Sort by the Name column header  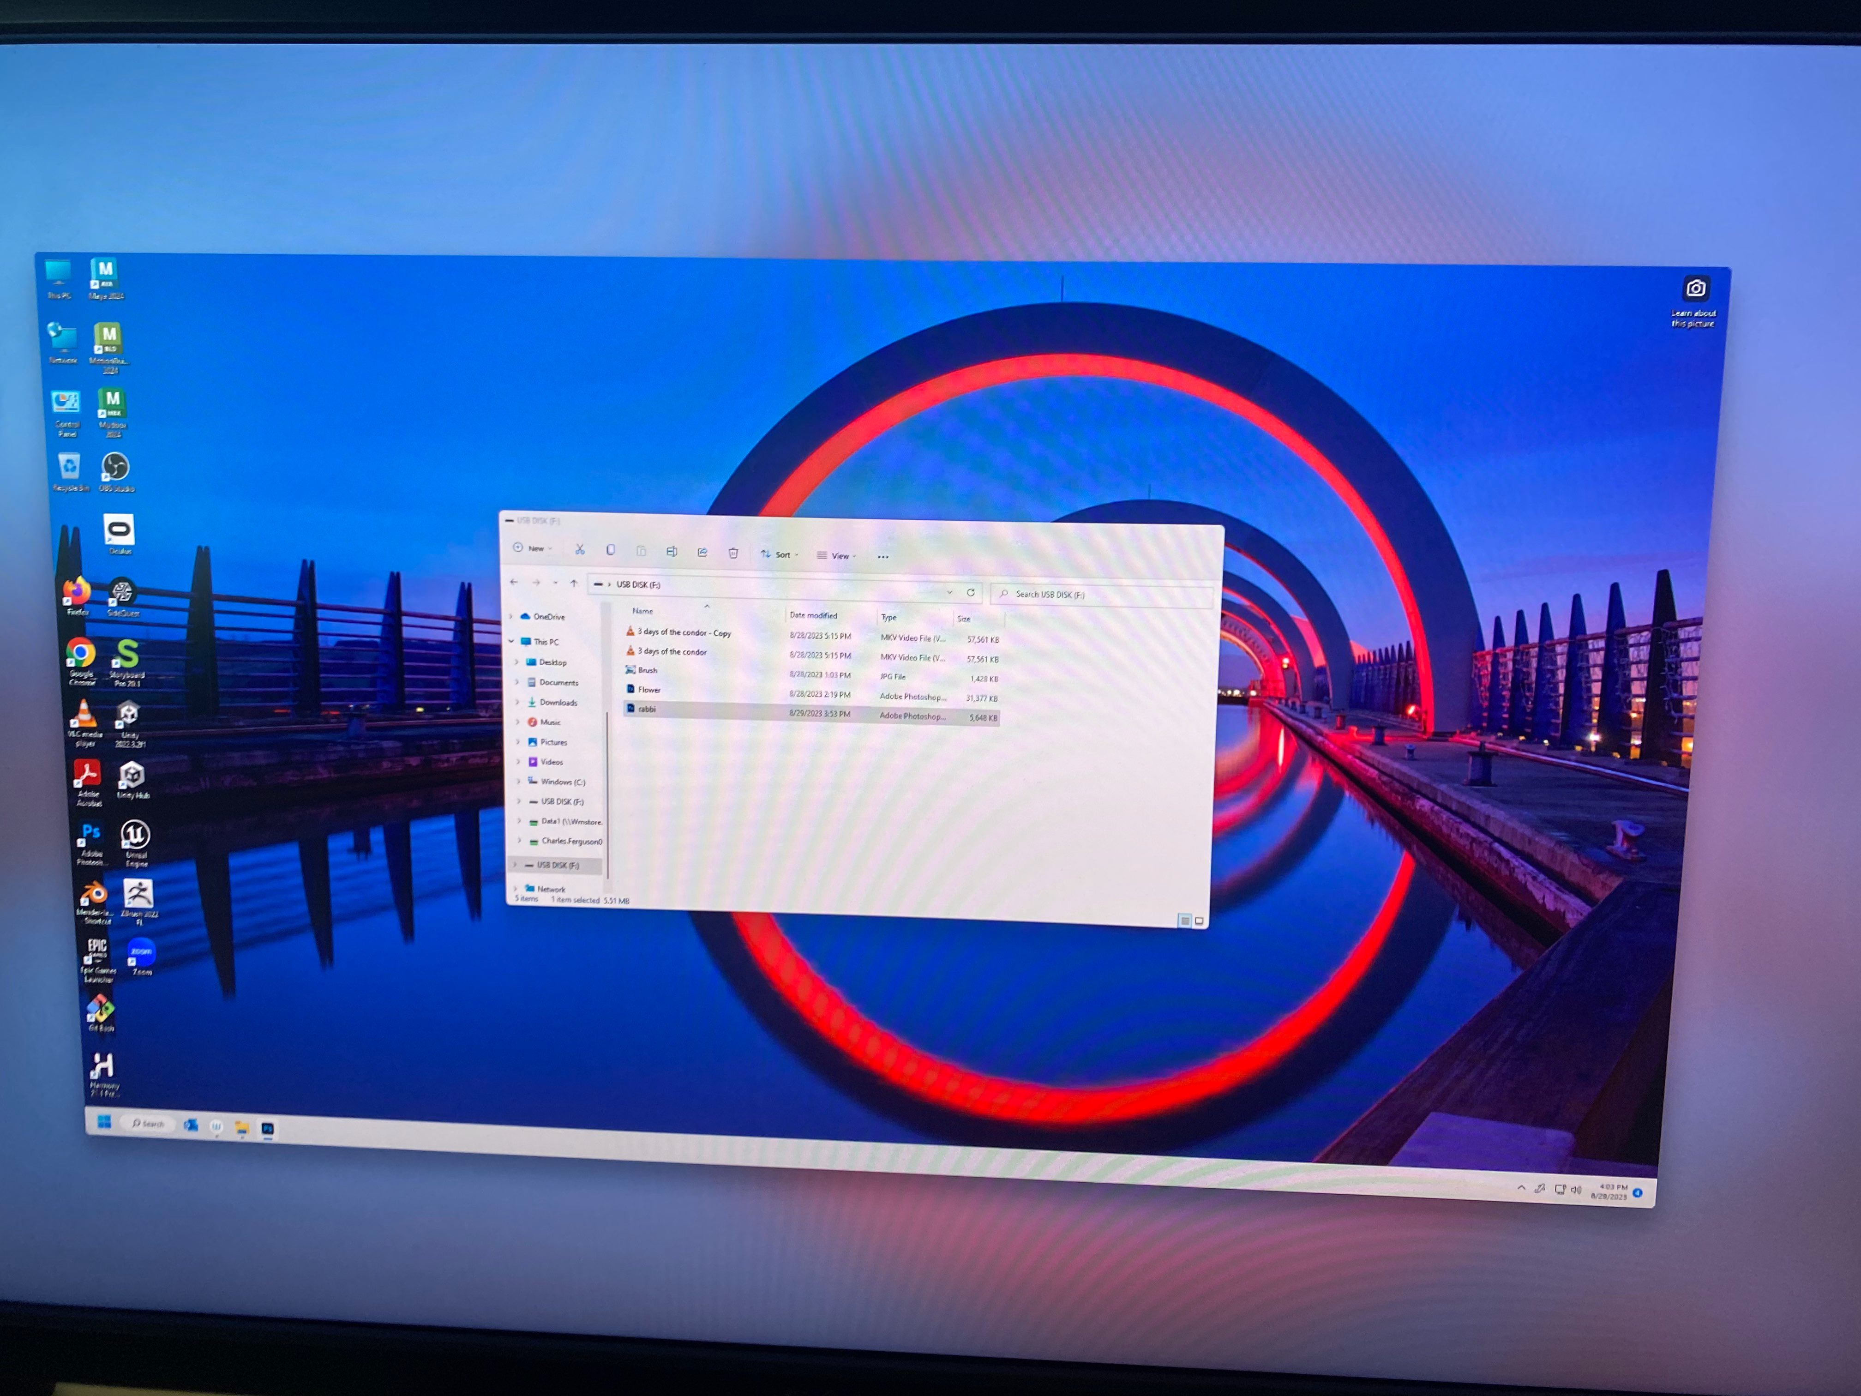pyautogui.click(x=643, y=611)
